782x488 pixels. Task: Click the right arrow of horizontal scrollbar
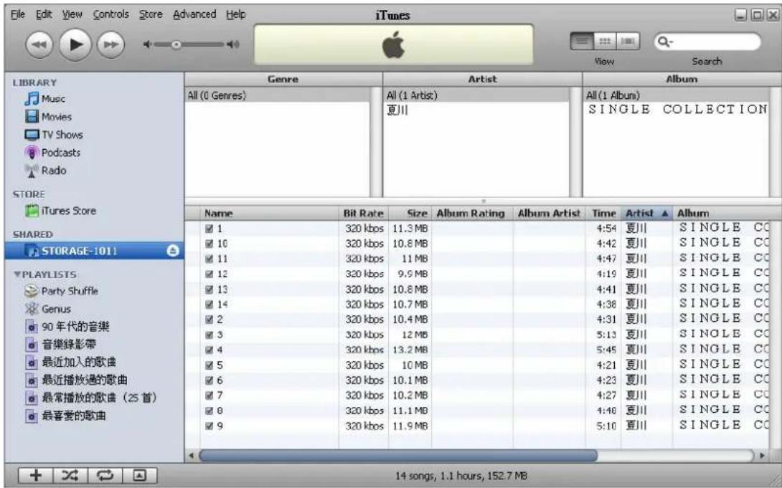[761, 455]
